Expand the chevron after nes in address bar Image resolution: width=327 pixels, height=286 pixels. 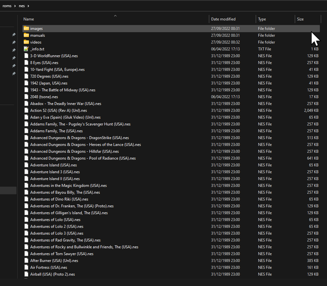28,6
